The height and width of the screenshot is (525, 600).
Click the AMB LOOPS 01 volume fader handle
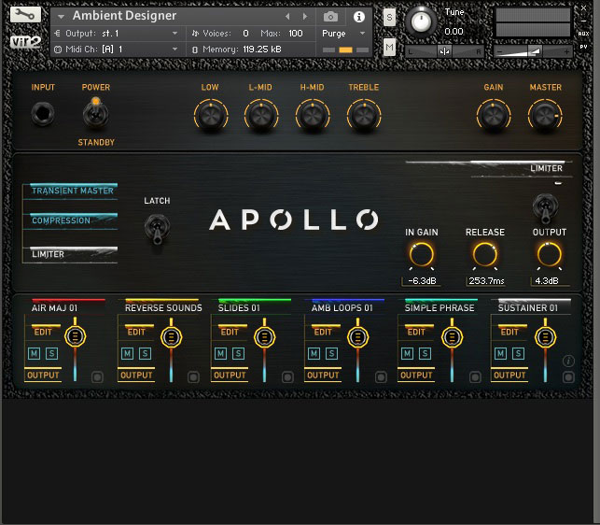tap(357, 336)
